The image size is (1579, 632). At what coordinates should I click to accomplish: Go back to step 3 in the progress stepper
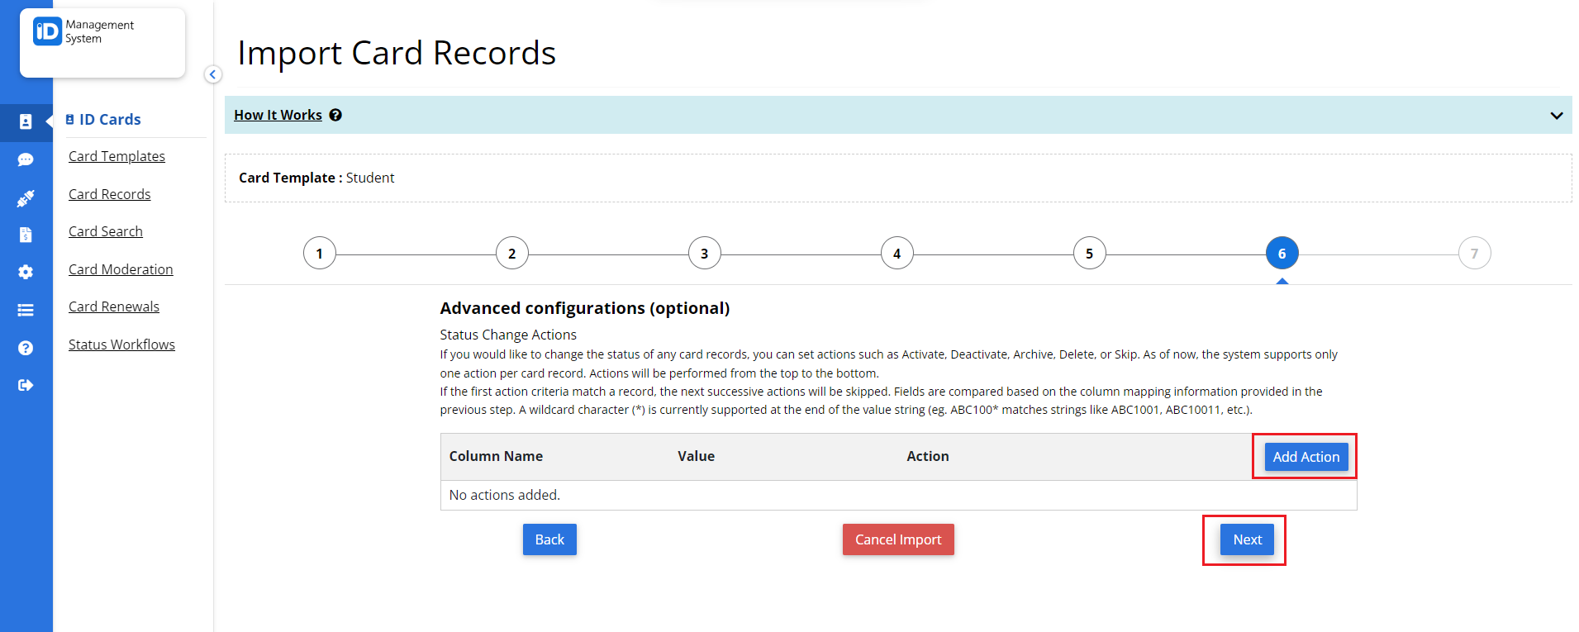pyautogui.click(x=704, y=253)
